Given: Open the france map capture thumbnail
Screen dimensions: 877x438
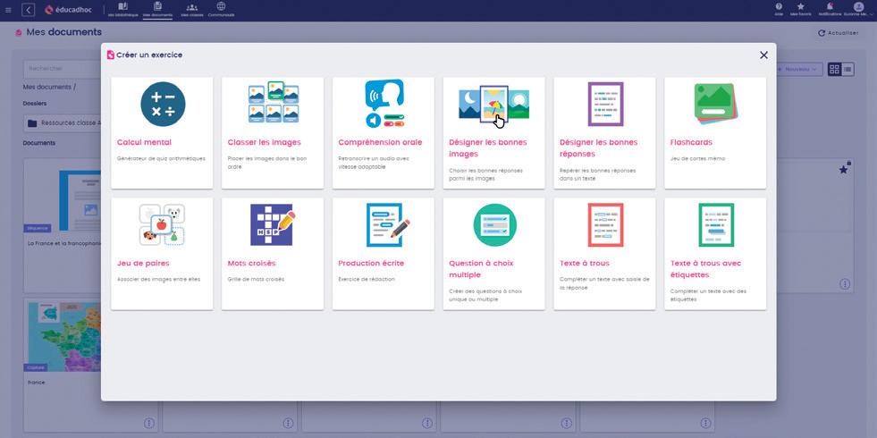Looking at the screenshot, I should tap(64, 337).
